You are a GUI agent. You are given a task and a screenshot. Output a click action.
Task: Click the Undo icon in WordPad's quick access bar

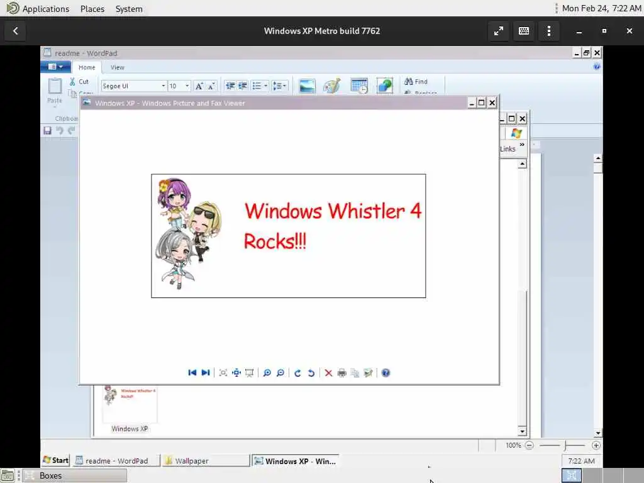pos(60,130)
